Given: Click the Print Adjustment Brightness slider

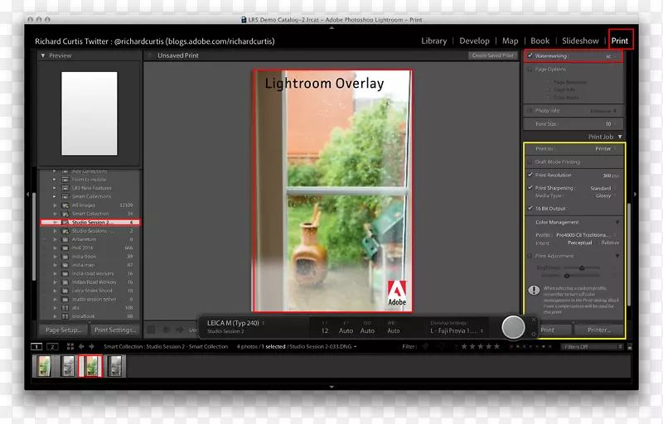Looking at the screenshot, I should tap(582, 267).
